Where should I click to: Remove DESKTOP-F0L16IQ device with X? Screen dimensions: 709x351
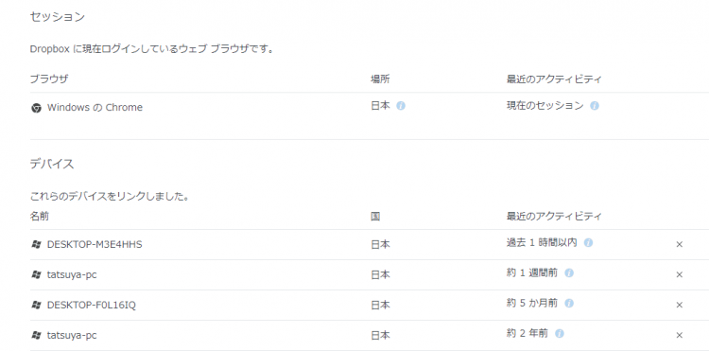coord(679,305)
